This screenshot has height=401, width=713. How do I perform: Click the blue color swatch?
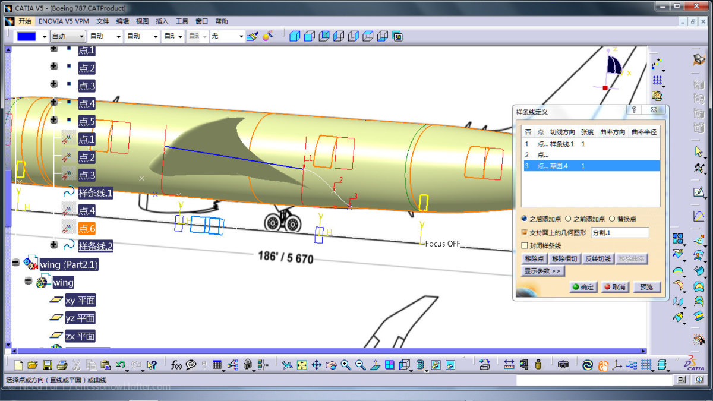click(27, 36)
